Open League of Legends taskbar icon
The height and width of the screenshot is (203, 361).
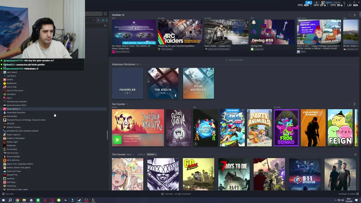click(93, 200)
